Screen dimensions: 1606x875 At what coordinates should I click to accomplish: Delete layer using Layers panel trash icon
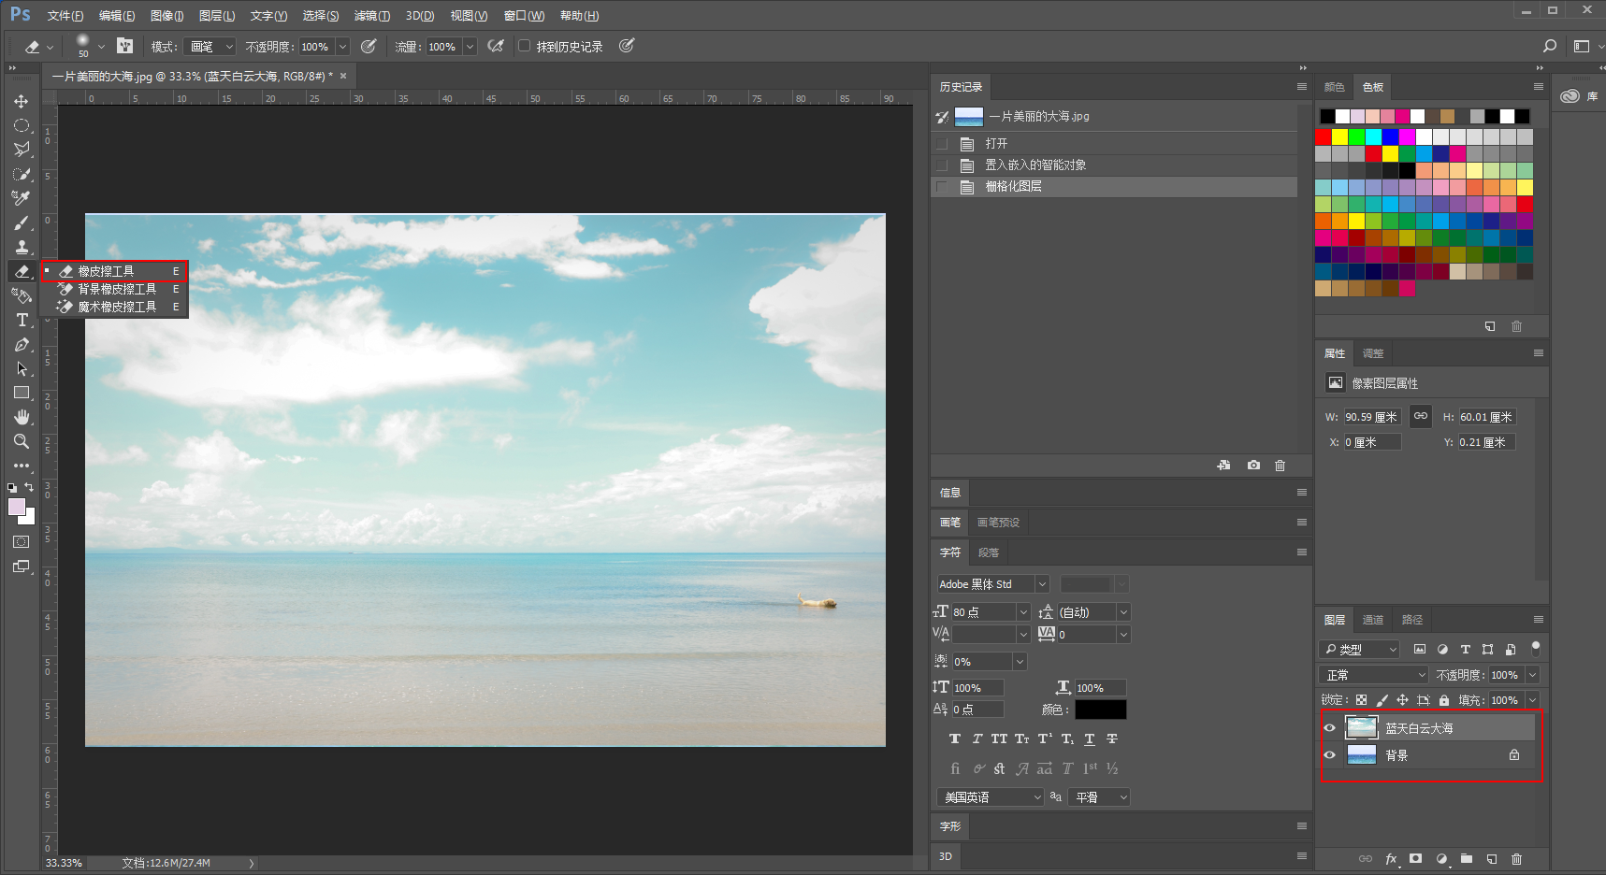point(1516,858)
